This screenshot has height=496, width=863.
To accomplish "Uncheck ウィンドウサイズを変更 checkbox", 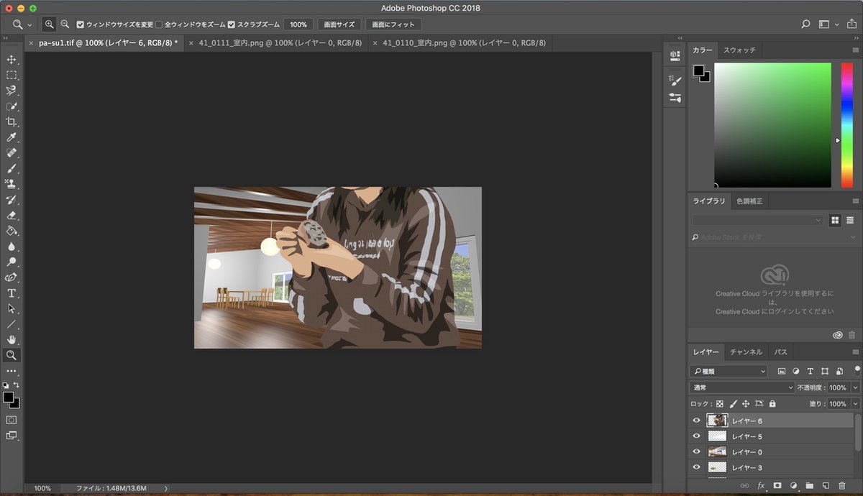I will pyautogui.click(x=81, y=24).
